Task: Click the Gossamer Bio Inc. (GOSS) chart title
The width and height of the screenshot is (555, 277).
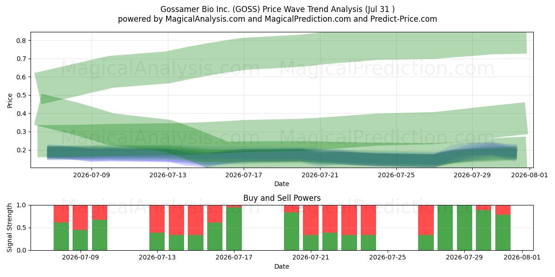Action: pos(277,9)
